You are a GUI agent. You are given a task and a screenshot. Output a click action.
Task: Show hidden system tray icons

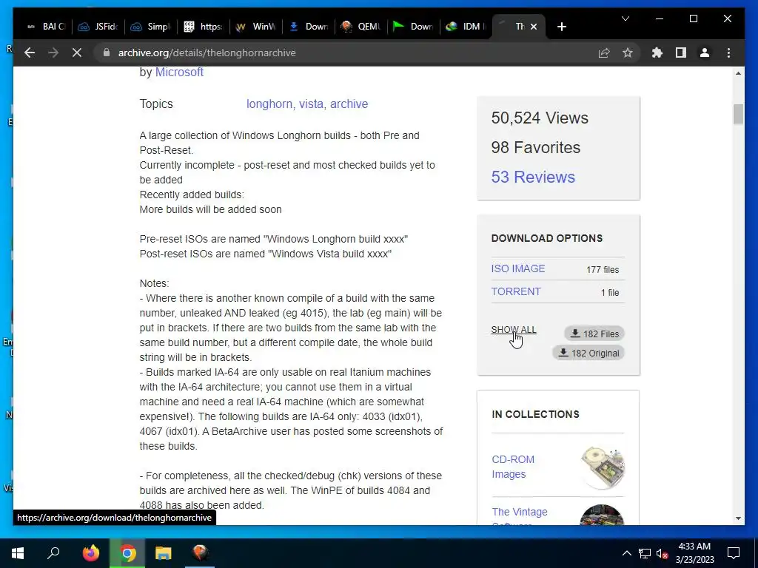[x=626, y=553]
